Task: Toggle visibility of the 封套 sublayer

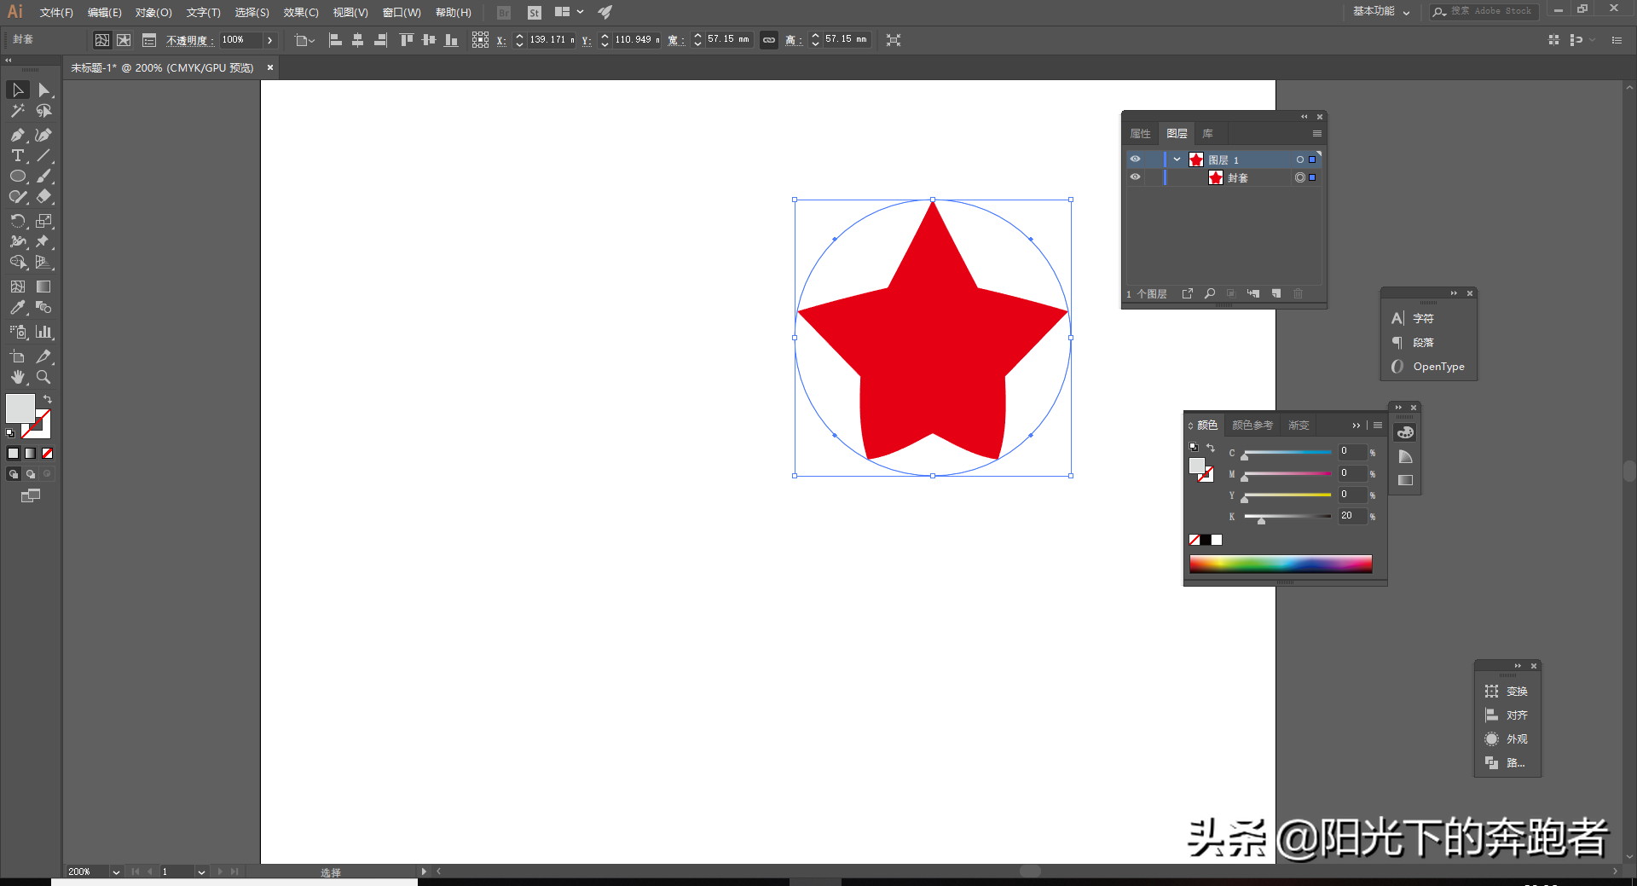Action: pos(1135,177)
